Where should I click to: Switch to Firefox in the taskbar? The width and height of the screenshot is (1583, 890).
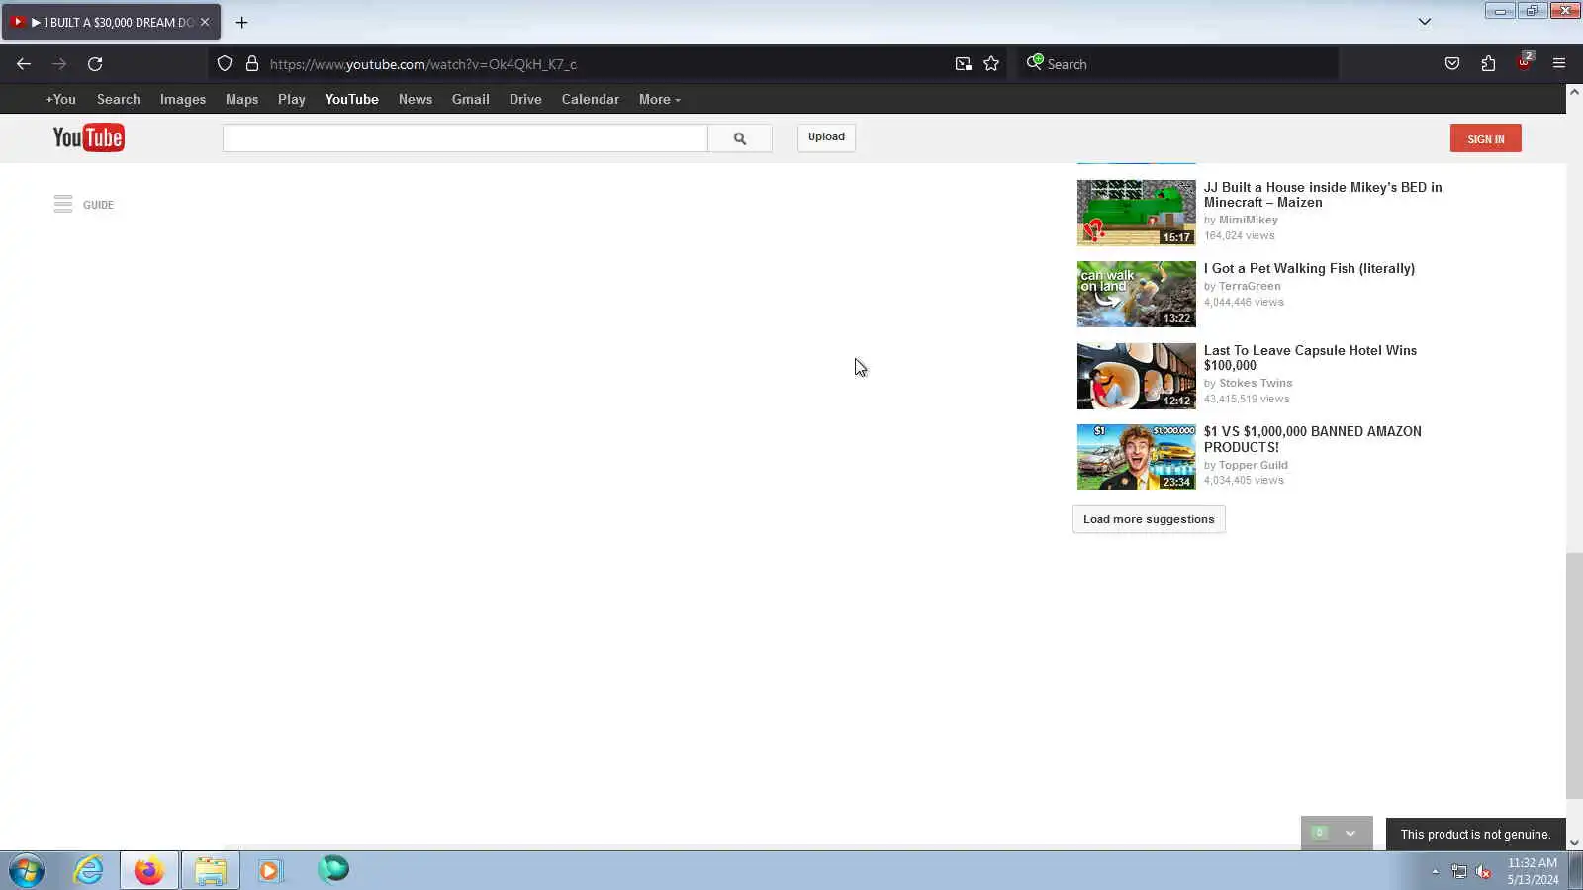[149, 871]
